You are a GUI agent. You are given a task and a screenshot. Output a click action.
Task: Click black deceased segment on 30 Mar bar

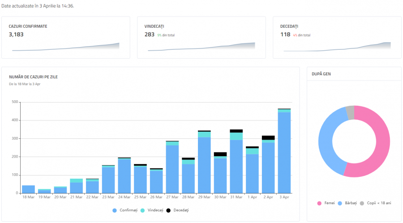point(220,154)
